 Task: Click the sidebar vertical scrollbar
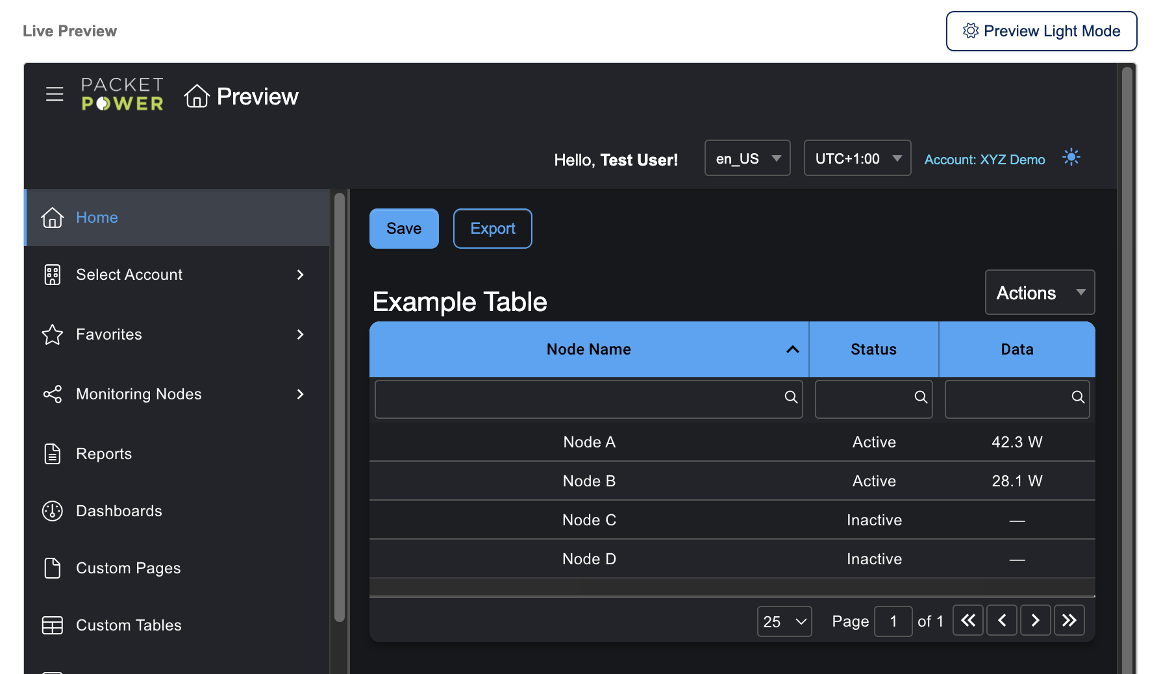point(340,407)
